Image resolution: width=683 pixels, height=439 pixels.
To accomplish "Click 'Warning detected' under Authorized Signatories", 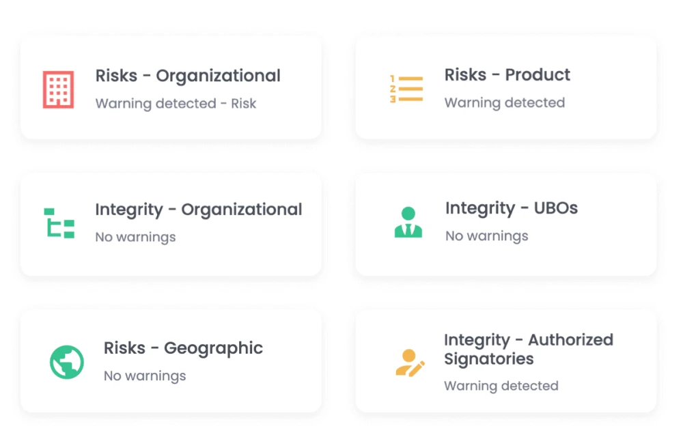I will [501, 386].
